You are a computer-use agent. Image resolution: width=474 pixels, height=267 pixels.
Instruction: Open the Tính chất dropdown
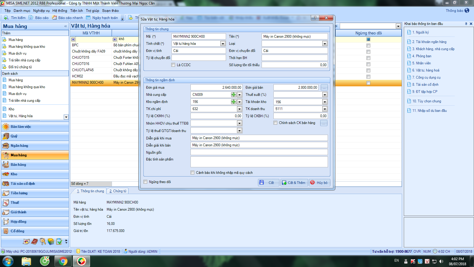point(223,44)
